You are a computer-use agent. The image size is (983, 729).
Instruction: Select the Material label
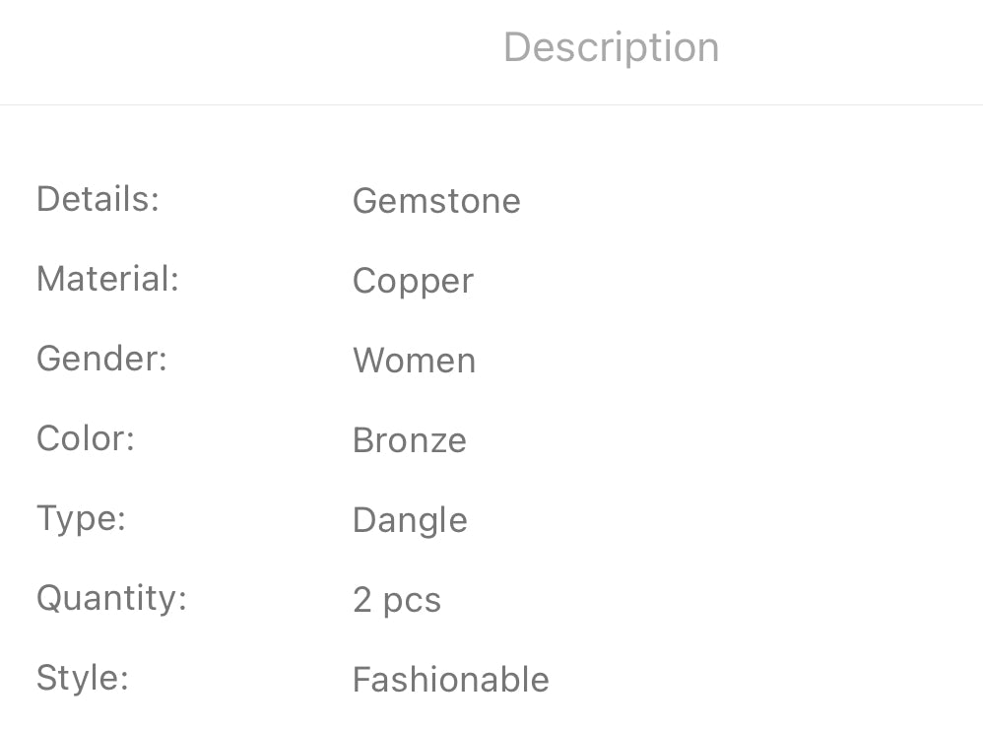pos(107,279)
